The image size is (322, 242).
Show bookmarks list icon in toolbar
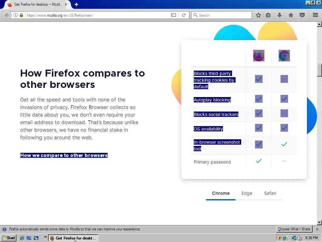(268, 15)
